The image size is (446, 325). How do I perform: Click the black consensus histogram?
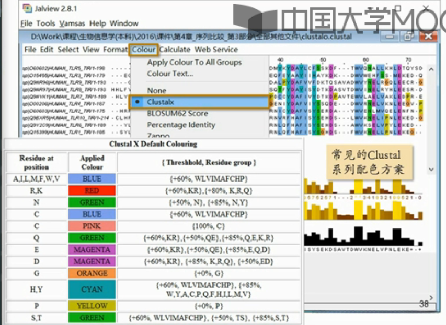coord(363,236)
